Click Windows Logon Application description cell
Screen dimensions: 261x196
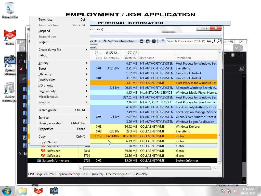pos(195,122)
